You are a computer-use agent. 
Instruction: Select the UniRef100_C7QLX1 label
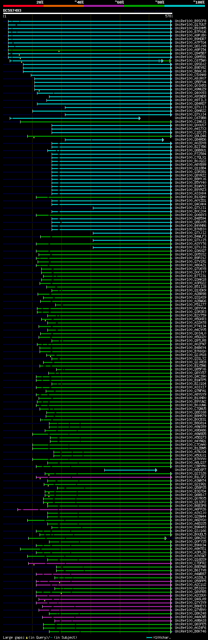(x=190, y=158)
